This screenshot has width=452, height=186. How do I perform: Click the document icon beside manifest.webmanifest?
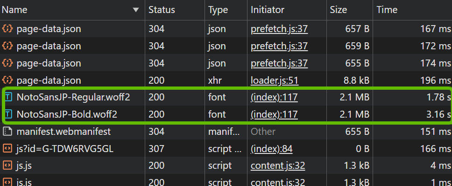(x=7, y=132)
